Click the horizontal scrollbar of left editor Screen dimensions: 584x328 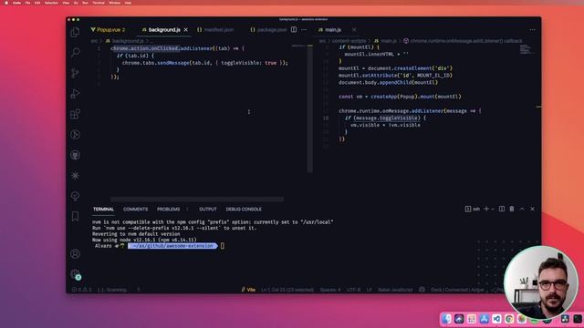tap(197, 200)
